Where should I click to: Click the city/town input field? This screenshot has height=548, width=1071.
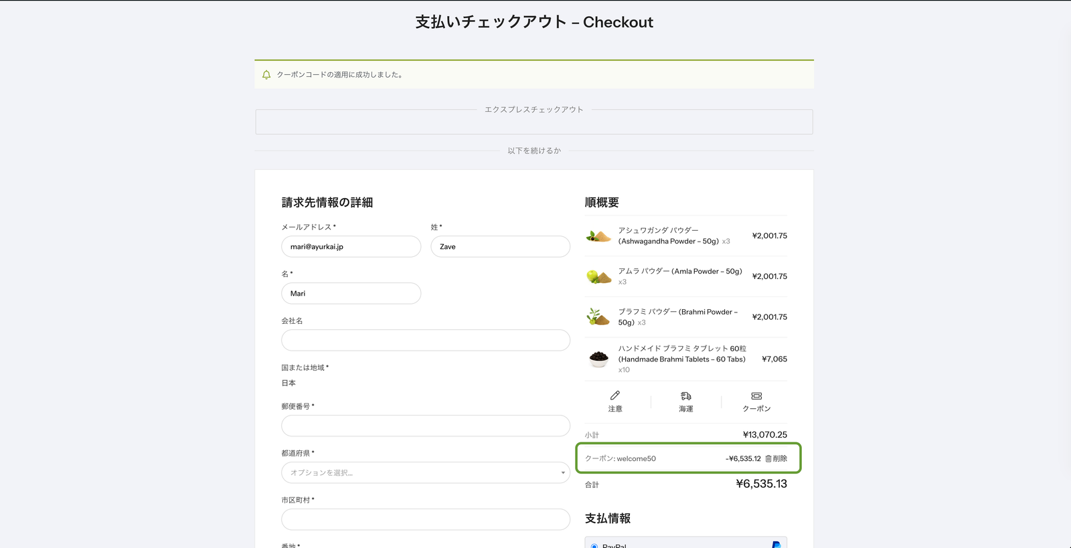coord(425,520)
